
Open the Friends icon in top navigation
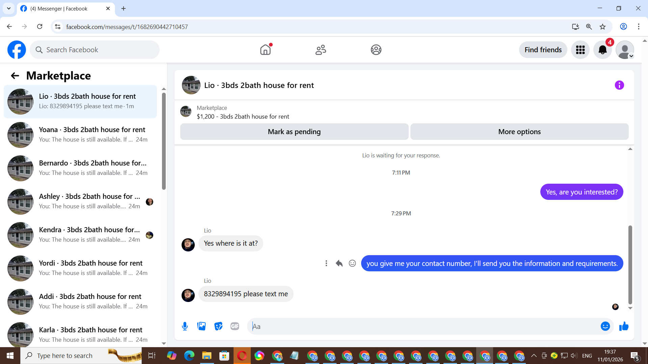coord(321,50)
